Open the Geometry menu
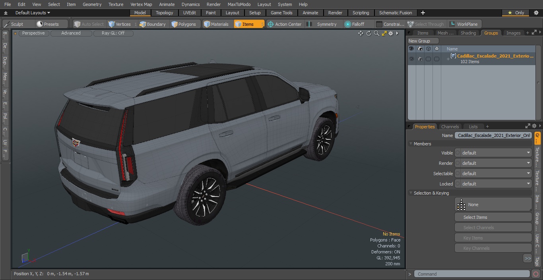543x280 pixels. tap(92, 4)
